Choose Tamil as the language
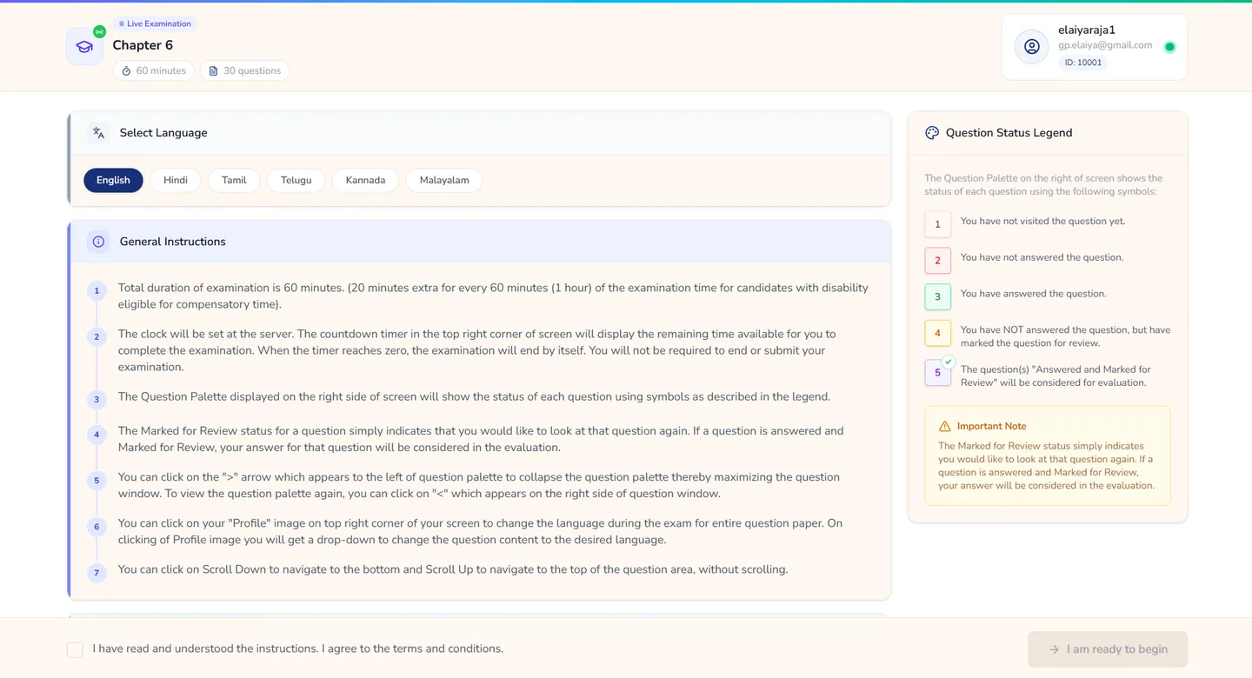Screen dimensions: 1252x678 (x=234, y=180)
